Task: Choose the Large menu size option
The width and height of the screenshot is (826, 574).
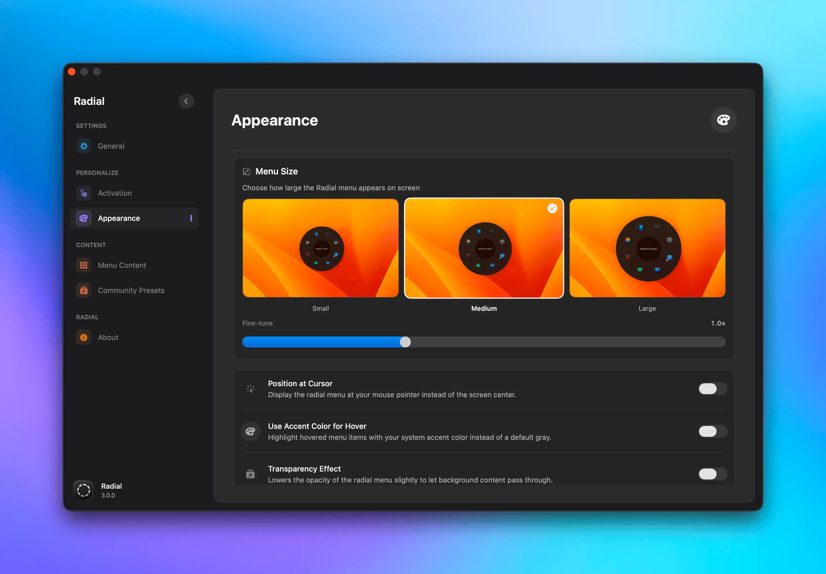Action: [647, 248]
